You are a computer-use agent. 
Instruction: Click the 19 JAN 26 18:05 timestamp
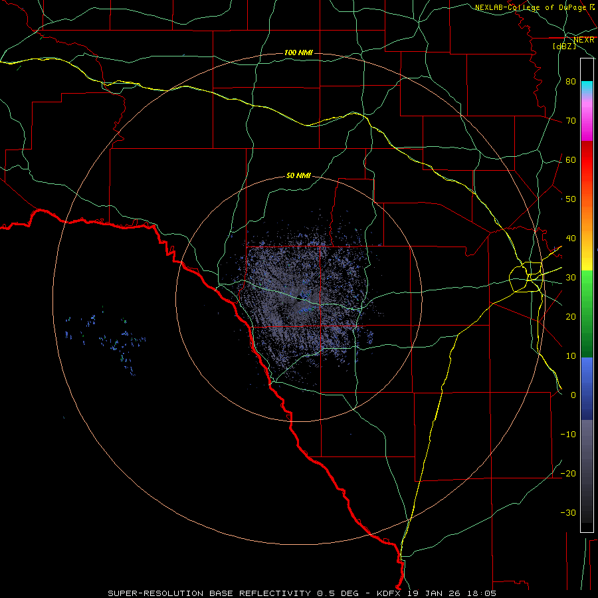452,593
